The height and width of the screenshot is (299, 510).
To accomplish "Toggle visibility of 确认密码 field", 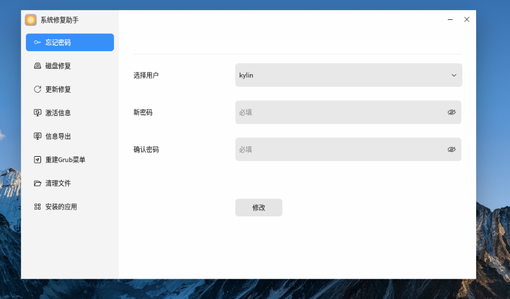I will [451, 149].
